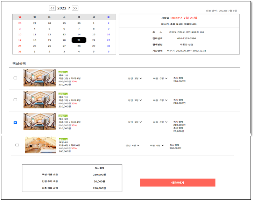Uncheck the 계곡 3호 room checkbox
The height and width of the screenshot is (200, 254).
15,123
